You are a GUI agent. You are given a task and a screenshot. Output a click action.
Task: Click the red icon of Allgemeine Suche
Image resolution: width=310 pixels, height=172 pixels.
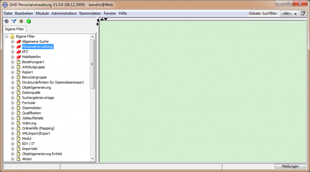(x=19, y=41)
